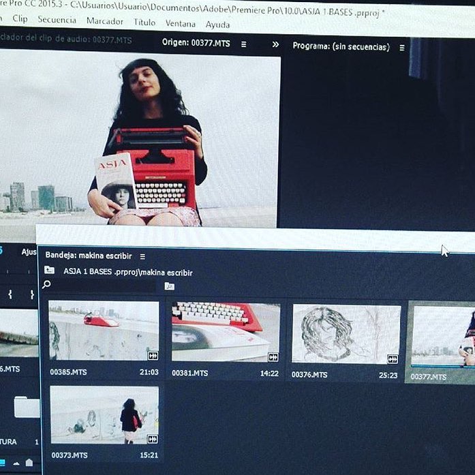This screenshot has width=475, height=475.
Task: Open the Clip menu
Action: [x=20, y=19]
